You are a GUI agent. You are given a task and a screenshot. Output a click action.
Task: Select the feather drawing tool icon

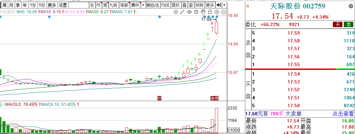click(x=182, y=12)
